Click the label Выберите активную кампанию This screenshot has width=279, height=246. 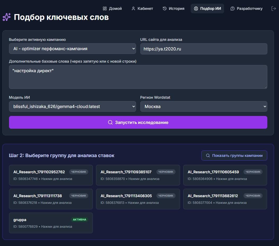click(37, 40)
